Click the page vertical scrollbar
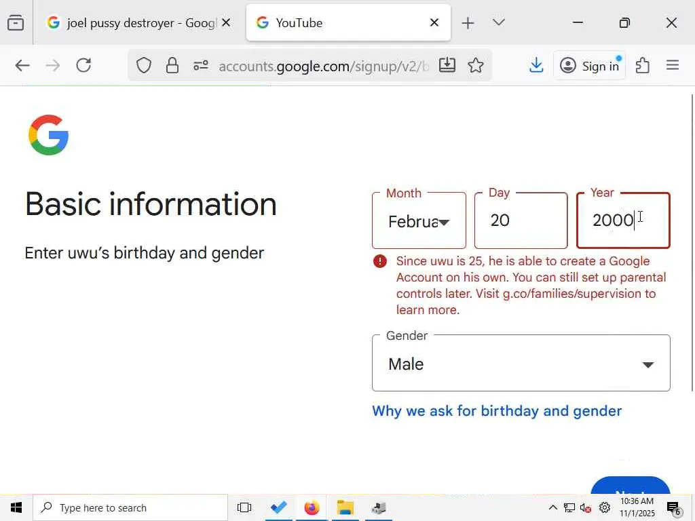The image size is (695, 521). (x=692, y=243)
